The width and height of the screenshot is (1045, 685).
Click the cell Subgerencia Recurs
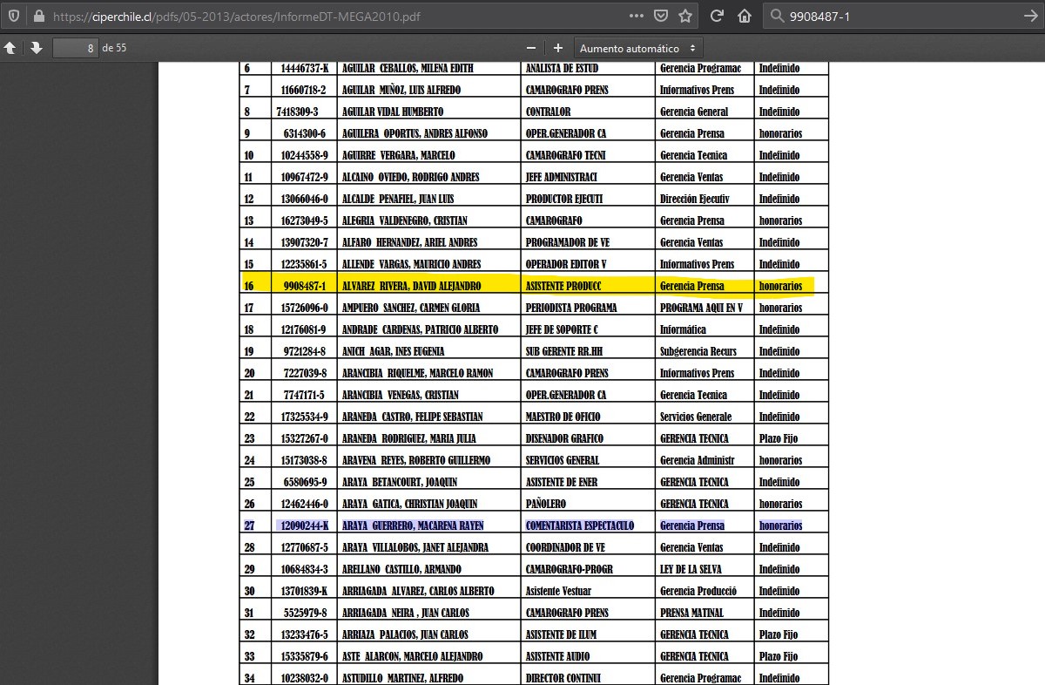(698, 351)
